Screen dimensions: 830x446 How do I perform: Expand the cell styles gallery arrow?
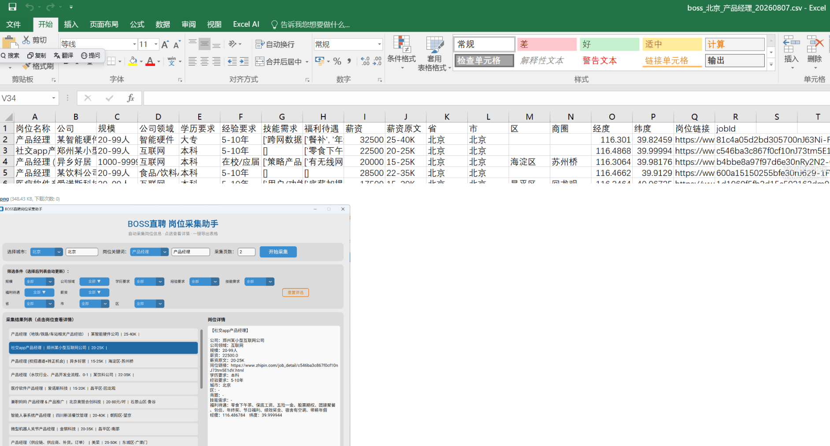[x=771, y=65]
